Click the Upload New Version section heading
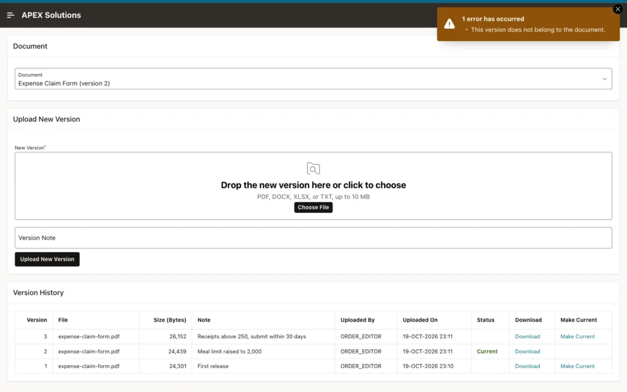Image resolution: width=627 pixels, height=392 pixels. (47, 119)
